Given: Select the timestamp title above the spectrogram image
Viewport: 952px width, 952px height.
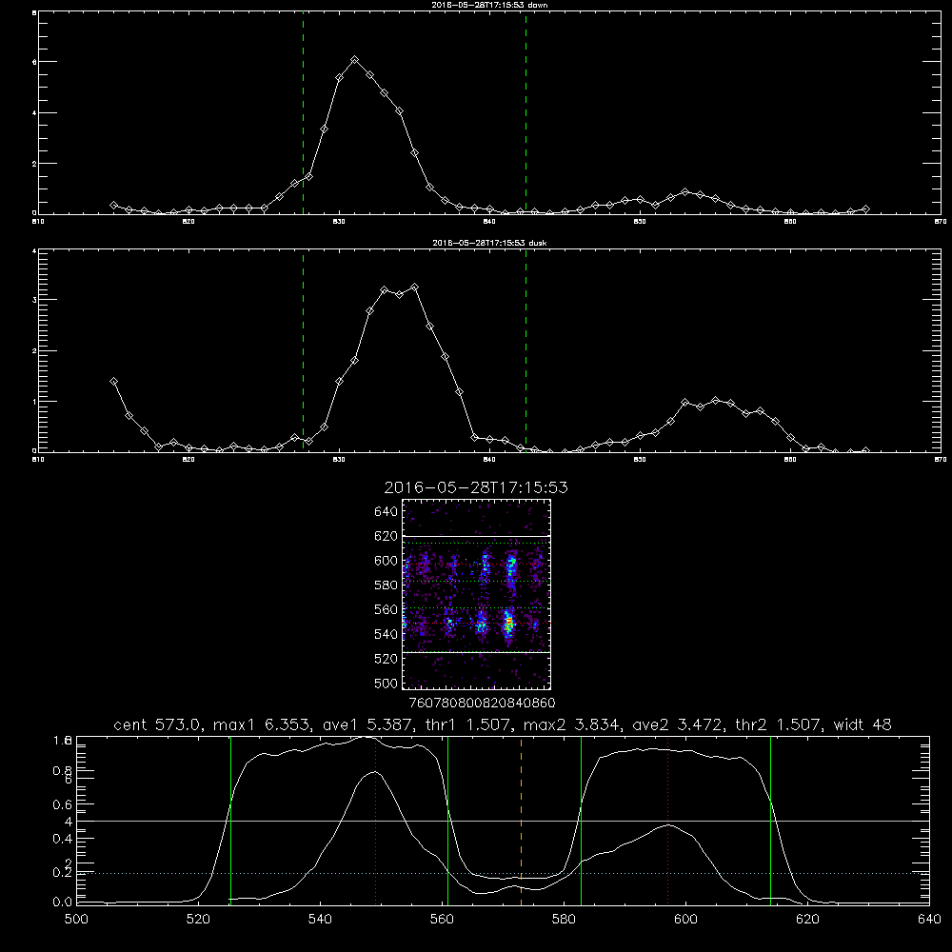Looking at the screenshot, I should click(476, 487).
